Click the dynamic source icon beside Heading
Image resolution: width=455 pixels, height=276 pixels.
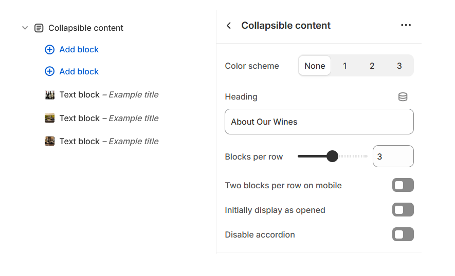point(403,97)
